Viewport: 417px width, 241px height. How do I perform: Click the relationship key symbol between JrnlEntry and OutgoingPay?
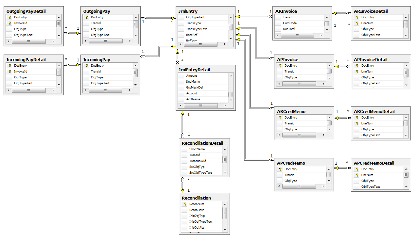tap(173, 19)
